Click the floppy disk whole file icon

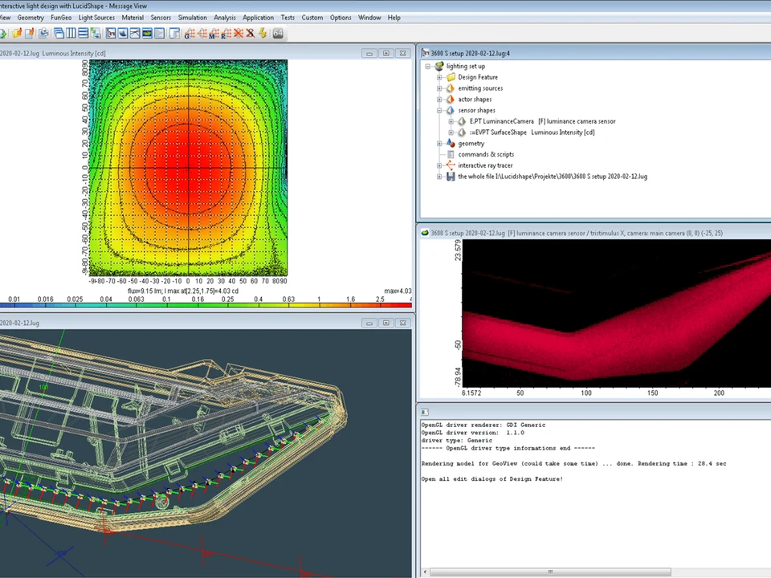[451, 177]
